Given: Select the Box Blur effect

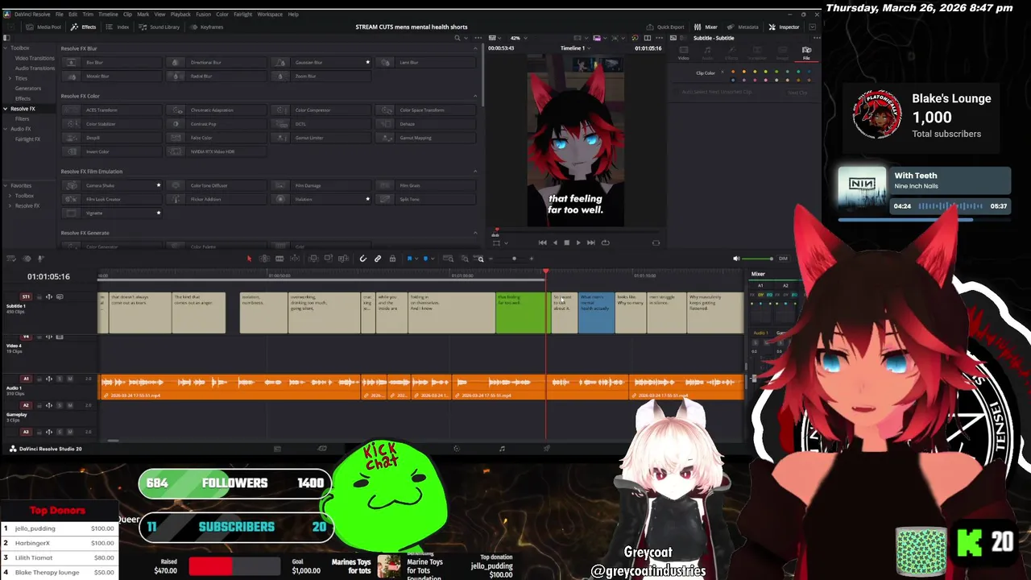Looking at the screenshot, I should (x=112, y=62).
